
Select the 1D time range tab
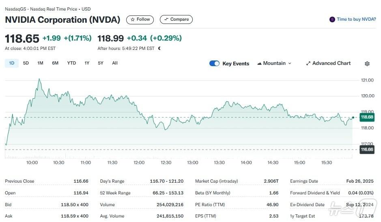(12, 63)
